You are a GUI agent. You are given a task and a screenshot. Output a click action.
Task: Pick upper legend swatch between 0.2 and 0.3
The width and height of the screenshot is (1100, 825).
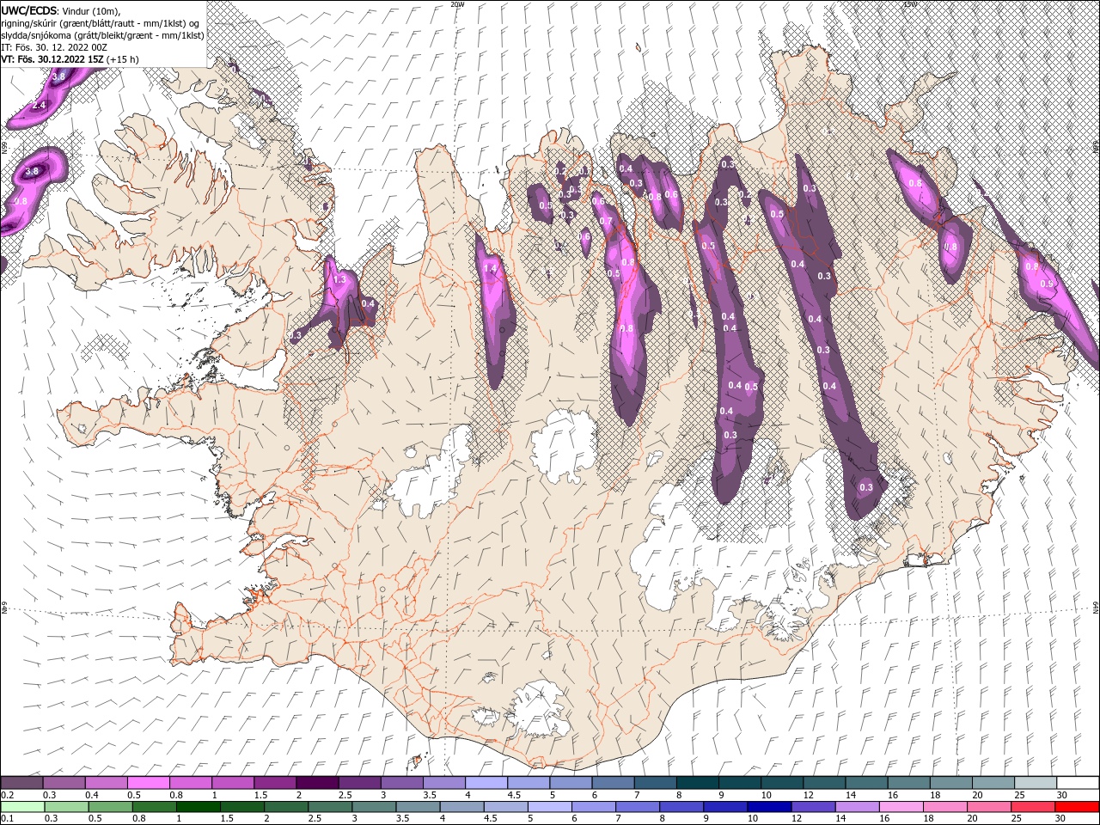[21, 783]
